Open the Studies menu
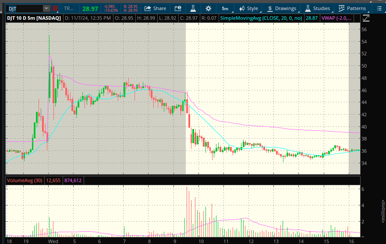 pyautogui.click(x=318, y=9)
